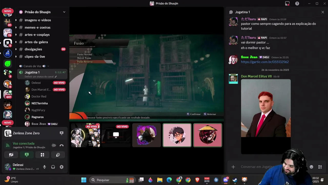Viewport: 328px width, 185px height.
Task: Open user settings gear icon
Action: (x=61, y=167)
